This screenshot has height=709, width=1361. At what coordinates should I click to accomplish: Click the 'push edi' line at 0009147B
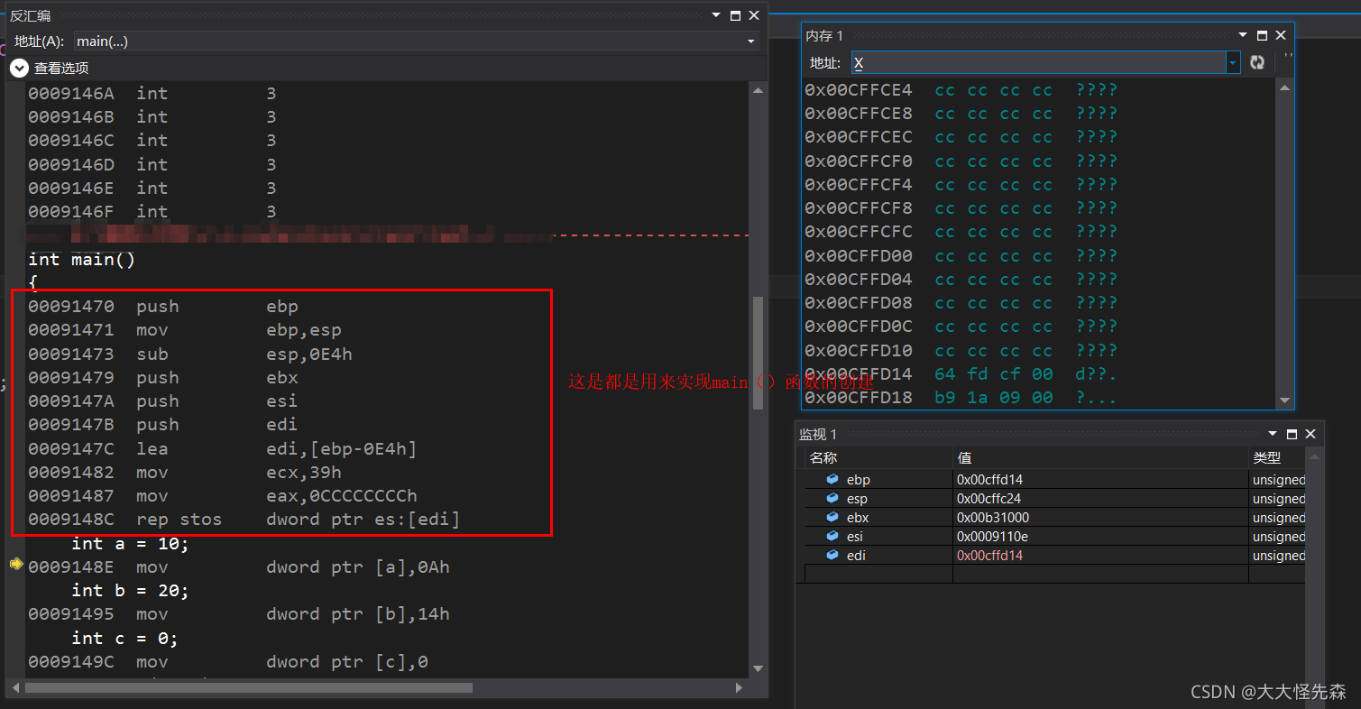tap(163, 424)
